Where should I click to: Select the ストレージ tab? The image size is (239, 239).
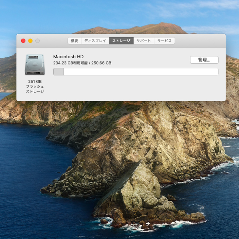121,41
